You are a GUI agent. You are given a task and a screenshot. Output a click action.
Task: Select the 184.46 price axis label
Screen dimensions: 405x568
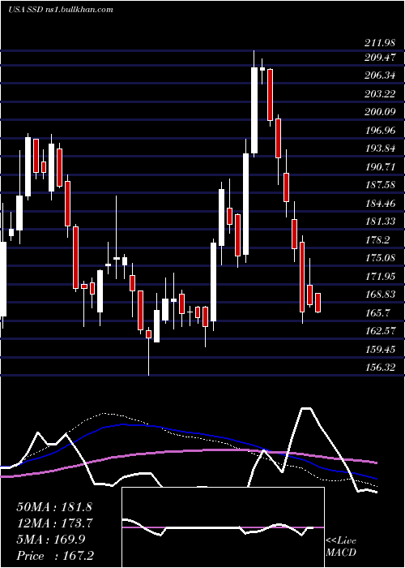380,203
